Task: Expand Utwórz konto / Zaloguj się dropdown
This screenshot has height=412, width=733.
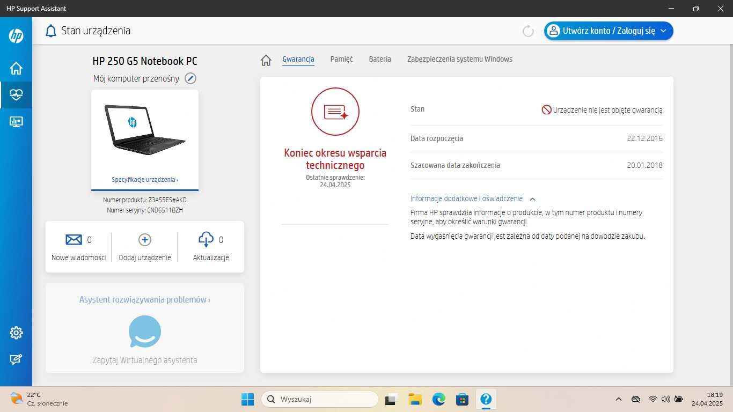Action: (663, 31)
